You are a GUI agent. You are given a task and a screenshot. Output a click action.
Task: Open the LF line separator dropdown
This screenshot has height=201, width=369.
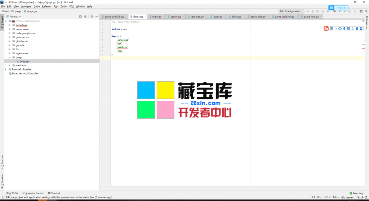point(319,197)
